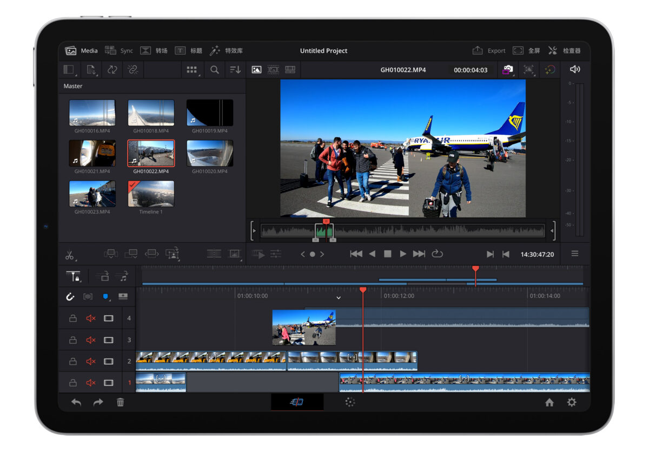Screen dimensions: 649x452
Task: Open the import media dropdown
Action: pos(91,70)
